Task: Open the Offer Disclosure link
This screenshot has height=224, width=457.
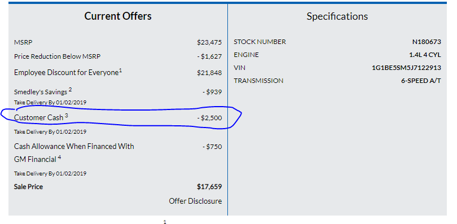Action: [195, 201]
